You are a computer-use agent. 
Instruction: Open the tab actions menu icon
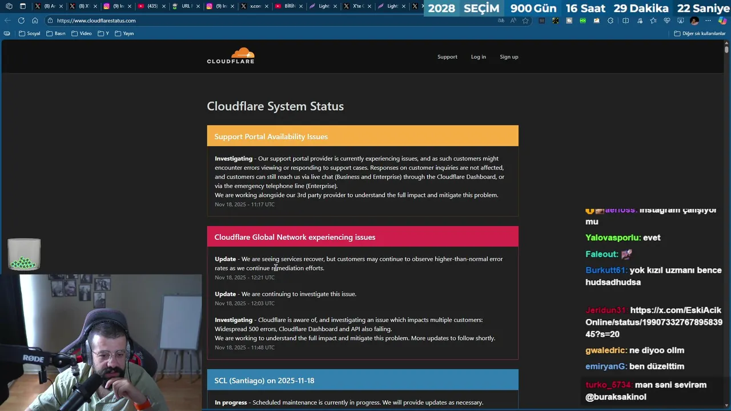tap(23, 6)
